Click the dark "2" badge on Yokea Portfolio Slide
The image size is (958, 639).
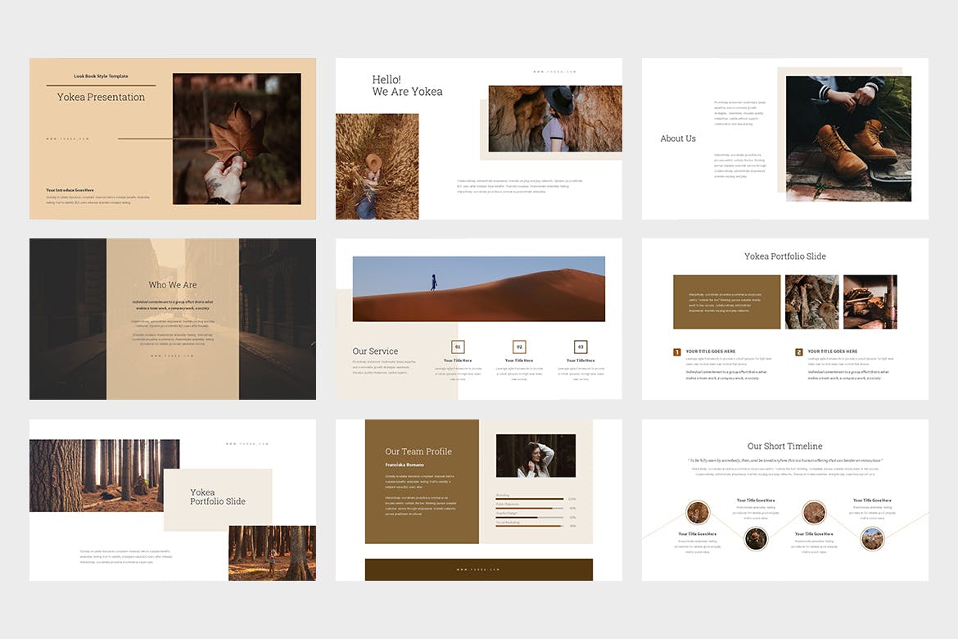pyautogui.click(x=799, y=352)
